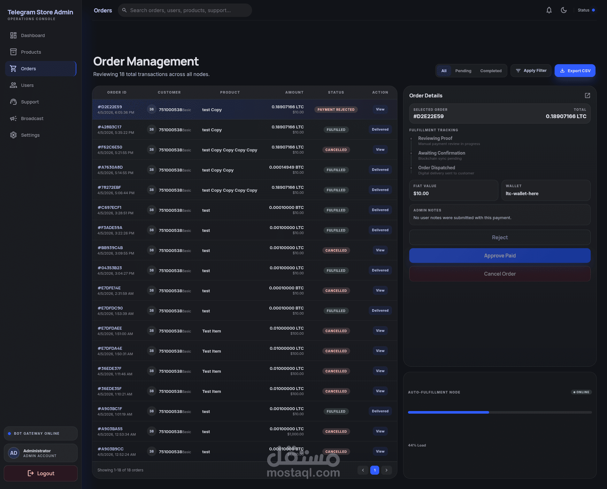Cancel the selected order

coord(500,274)
